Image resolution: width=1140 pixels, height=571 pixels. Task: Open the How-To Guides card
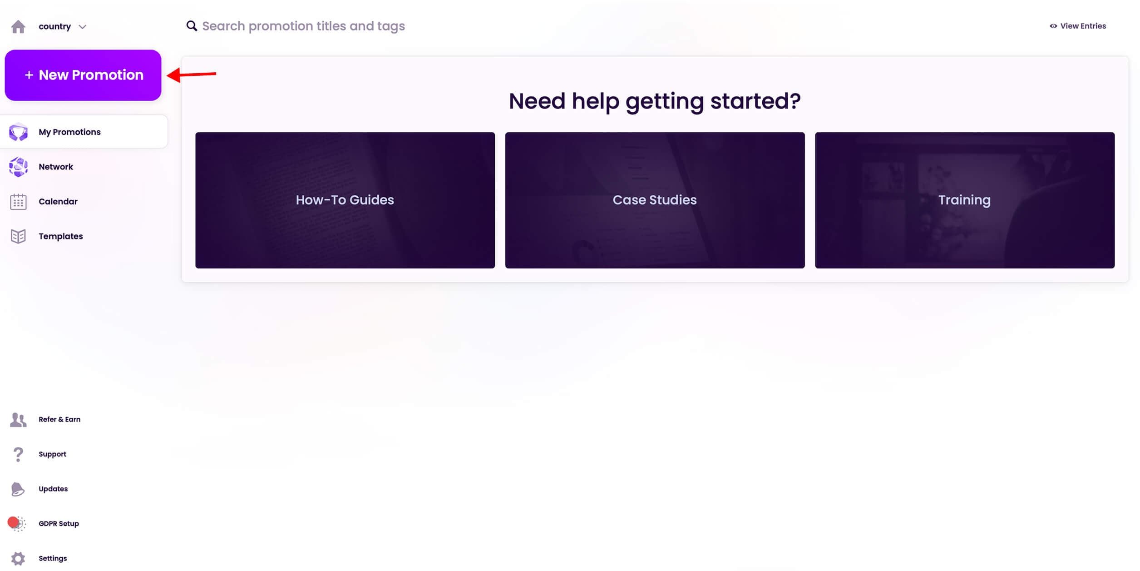pos(345,200)
